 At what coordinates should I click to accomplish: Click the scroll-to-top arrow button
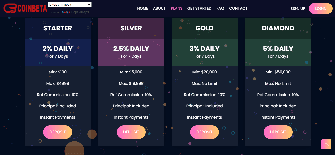point(326,144)
